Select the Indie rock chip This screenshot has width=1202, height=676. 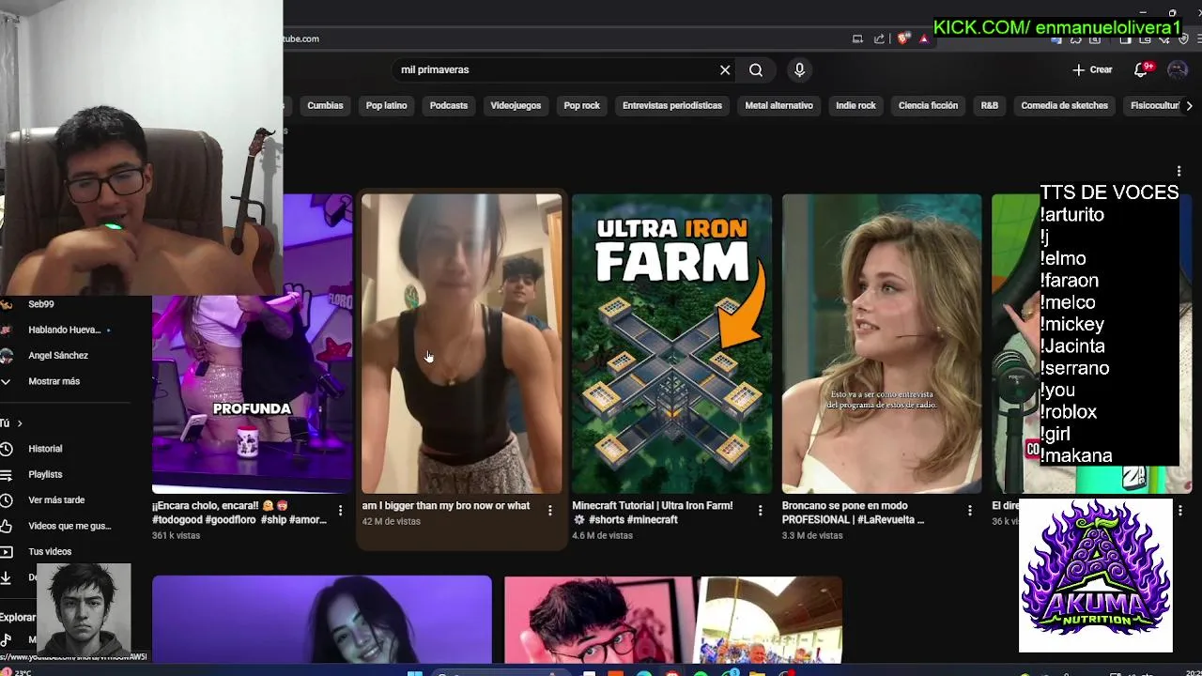pos(855,105)
